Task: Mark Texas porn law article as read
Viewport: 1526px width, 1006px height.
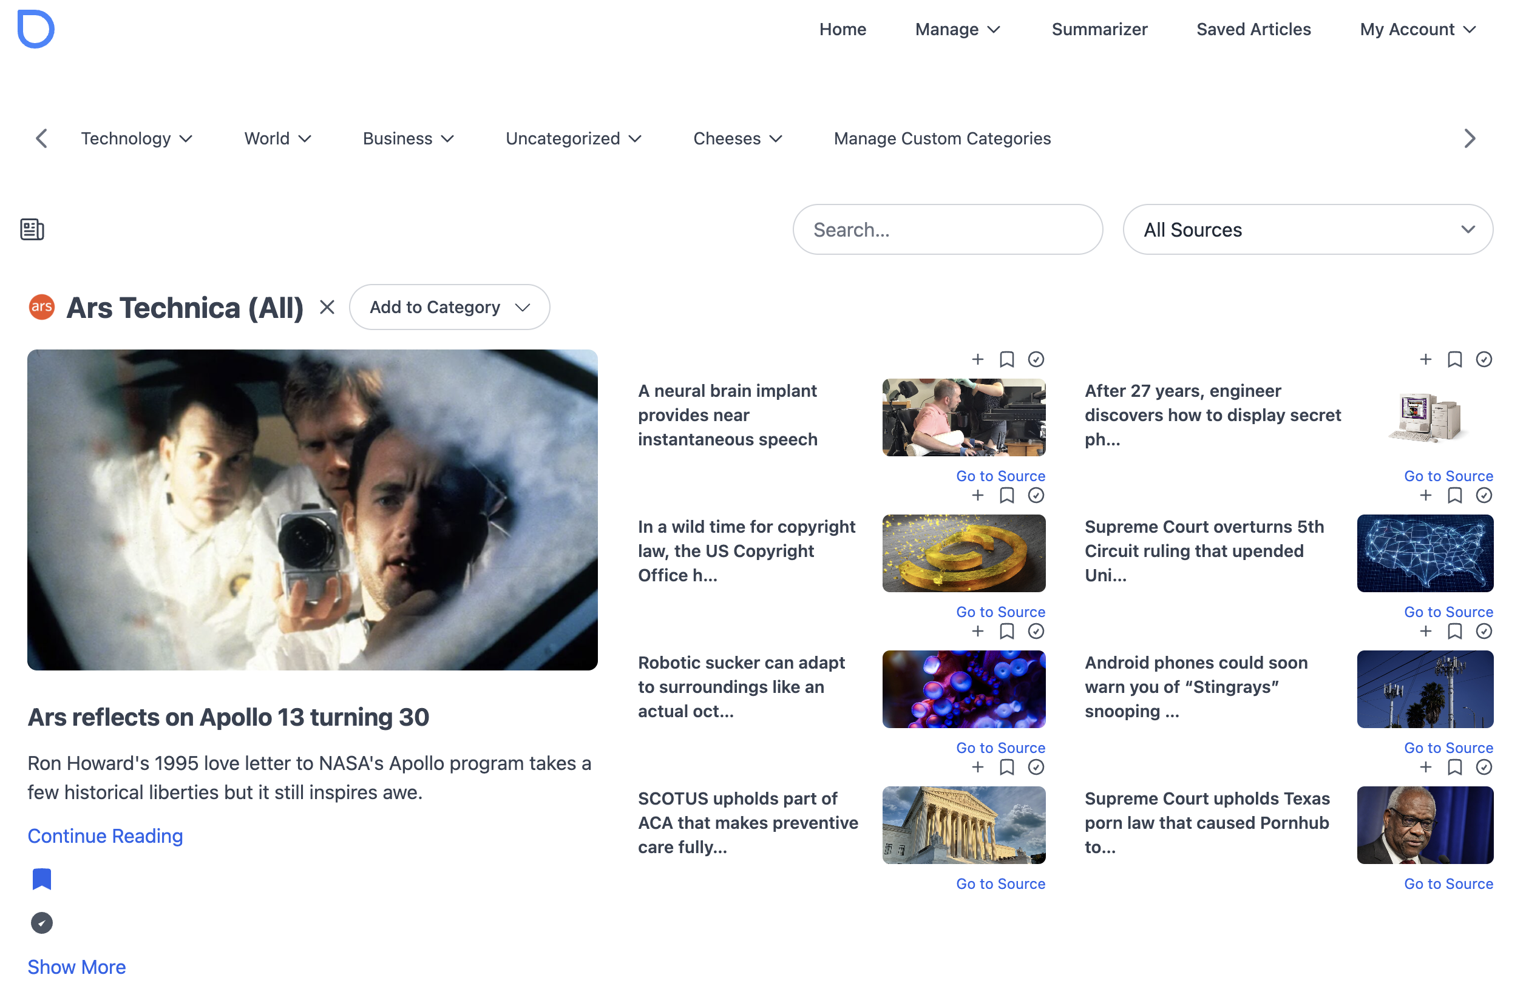Action: pyautogui.click(x=1484, y=768)
